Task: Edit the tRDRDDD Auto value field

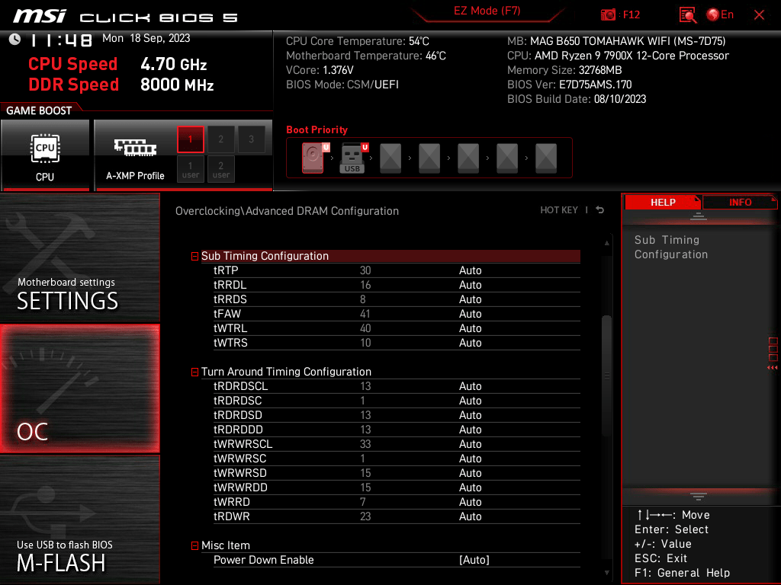Action: pyautogui.click(x=470, y=430)
